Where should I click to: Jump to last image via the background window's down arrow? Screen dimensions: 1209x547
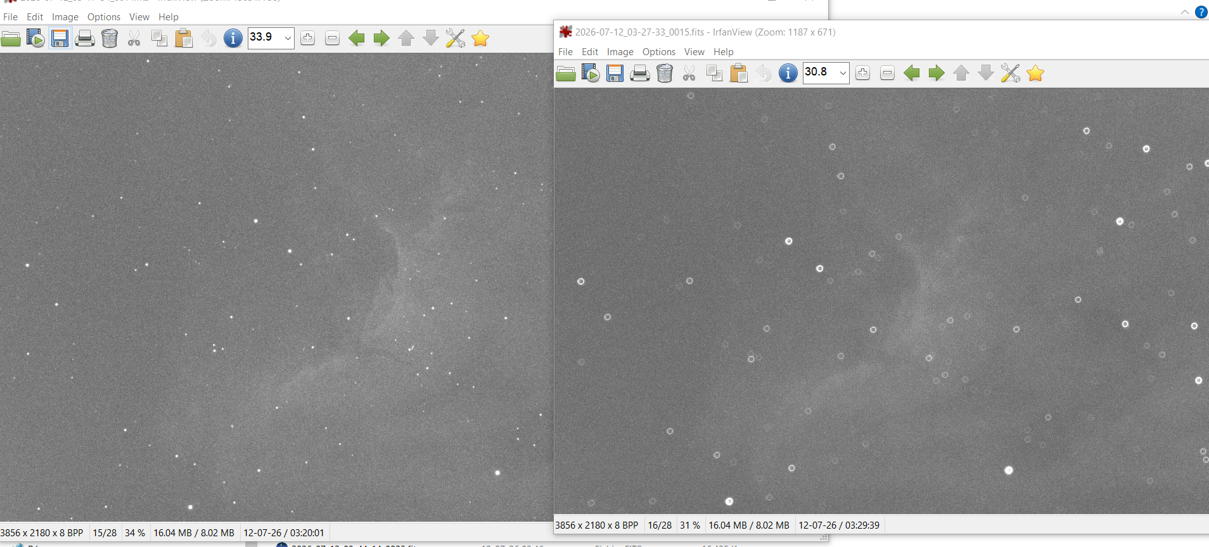tap(431, 39)
